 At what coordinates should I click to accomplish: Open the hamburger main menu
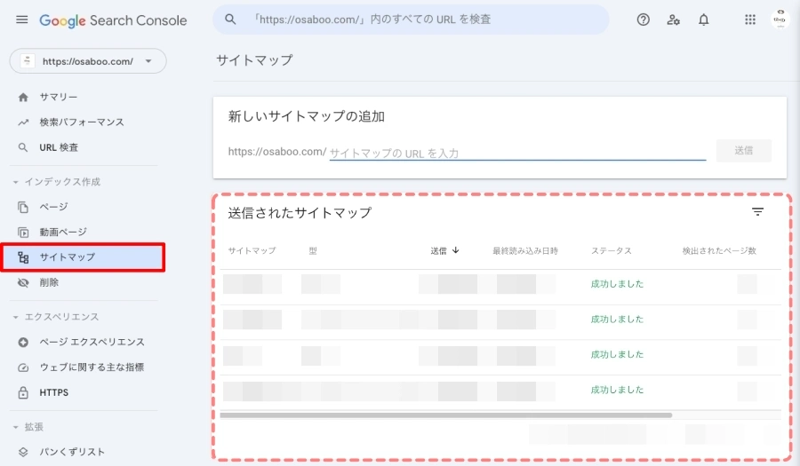pyautogui.click(x=22, y=20)
